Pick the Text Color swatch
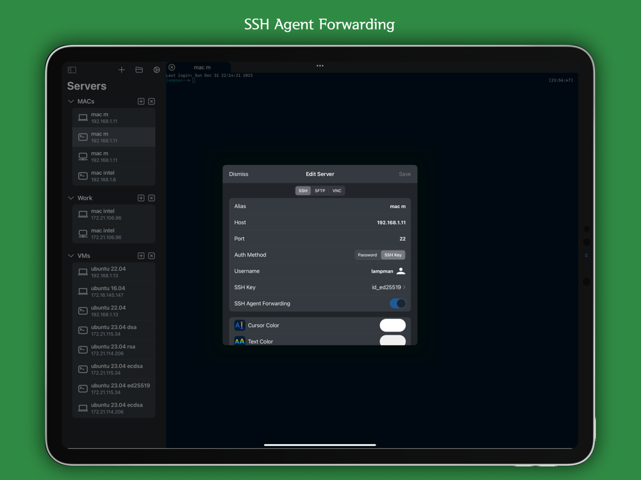The width and height of the screenshot is (641, 480). [392, 340]
